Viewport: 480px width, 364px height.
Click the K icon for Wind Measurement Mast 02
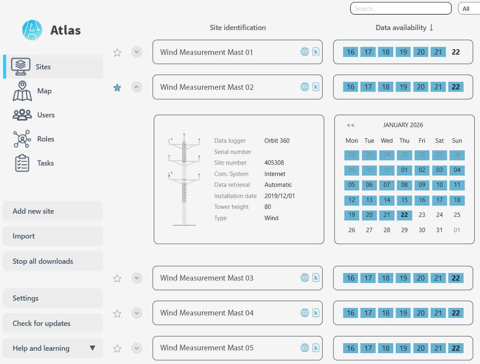pos(316,87)
